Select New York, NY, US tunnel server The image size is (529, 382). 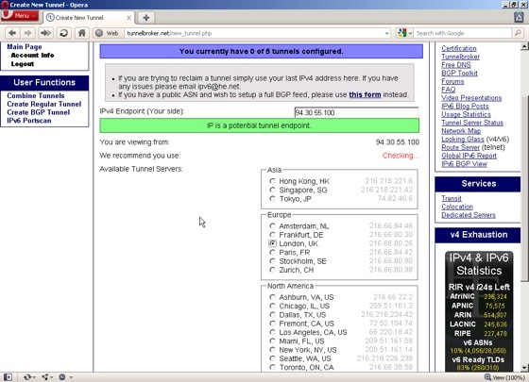(x=272, y=349)
